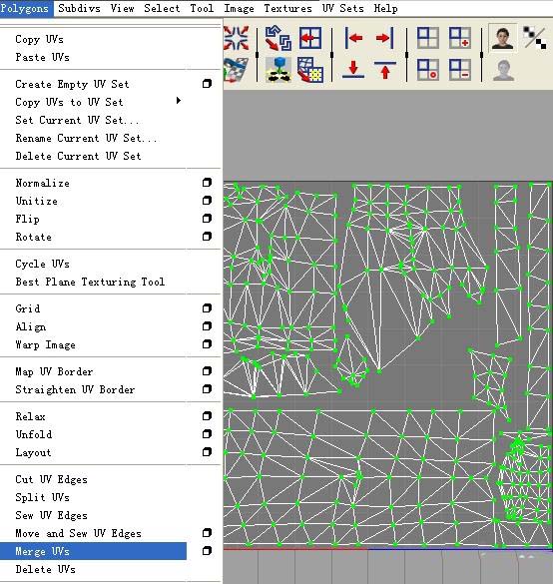Click the grid icon with red left arrow

point(310,38)
